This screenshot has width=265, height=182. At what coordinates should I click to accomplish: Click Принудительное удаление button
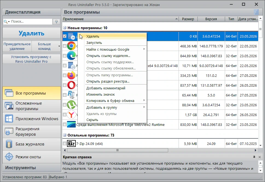(x=17, y=46)
